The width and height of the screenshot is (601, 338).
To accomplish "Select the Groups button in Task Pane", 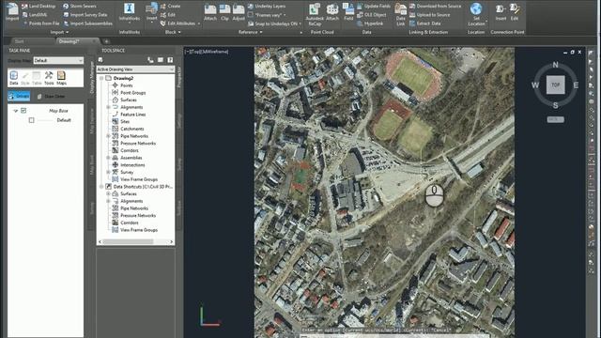I will (19, 96).
